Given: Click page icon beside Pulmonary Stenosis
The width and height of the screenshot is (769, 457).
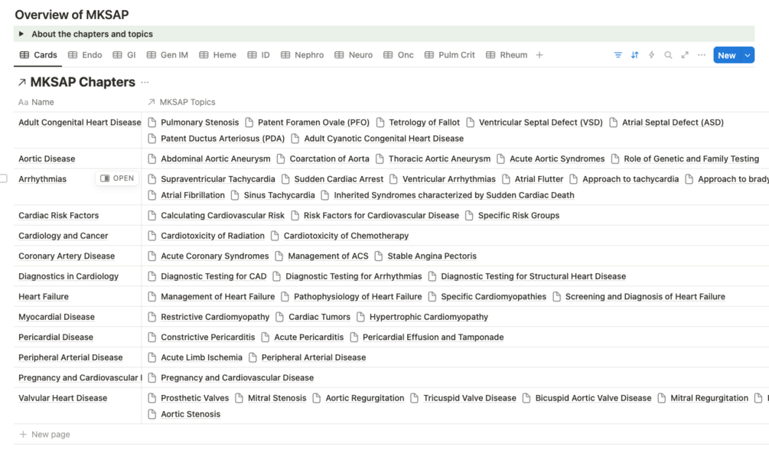Looking at the screenshot, I should click(x=152, y=122).
